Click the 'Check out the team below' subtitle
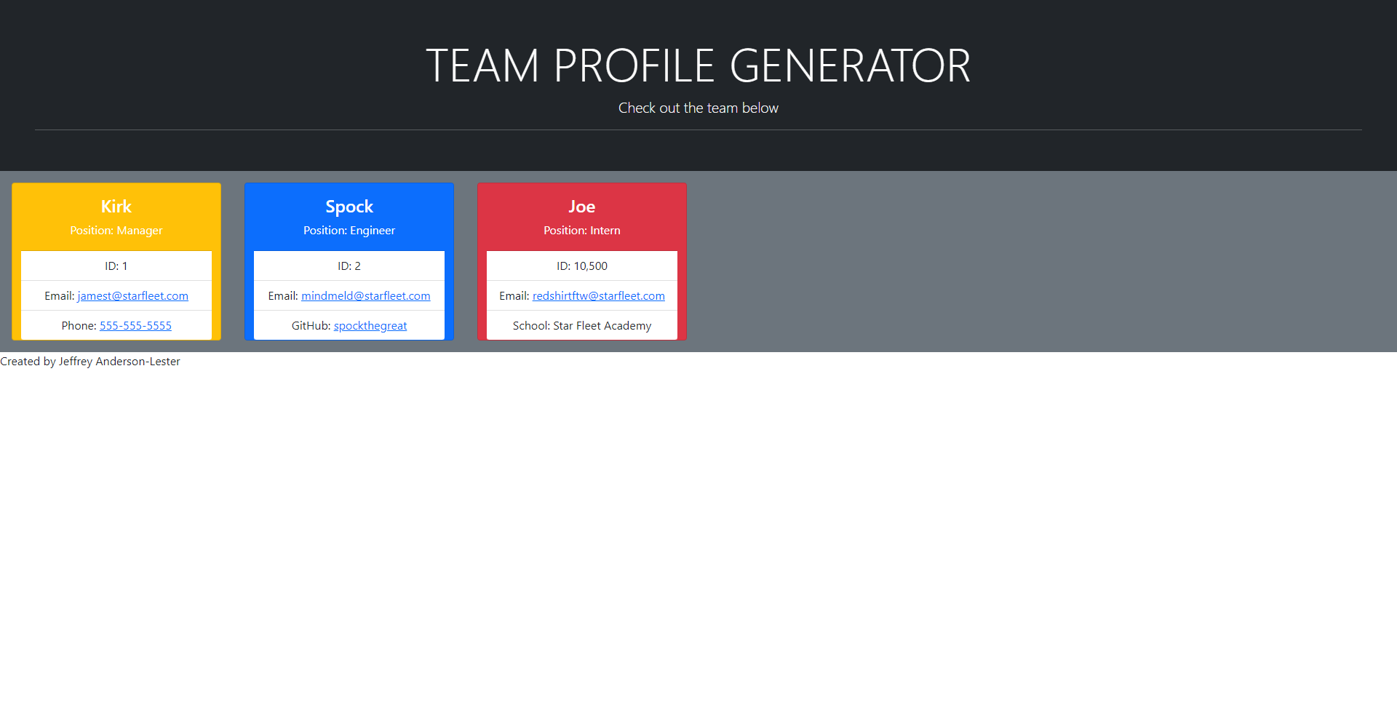1397x705 pixels. click(698, 108)
